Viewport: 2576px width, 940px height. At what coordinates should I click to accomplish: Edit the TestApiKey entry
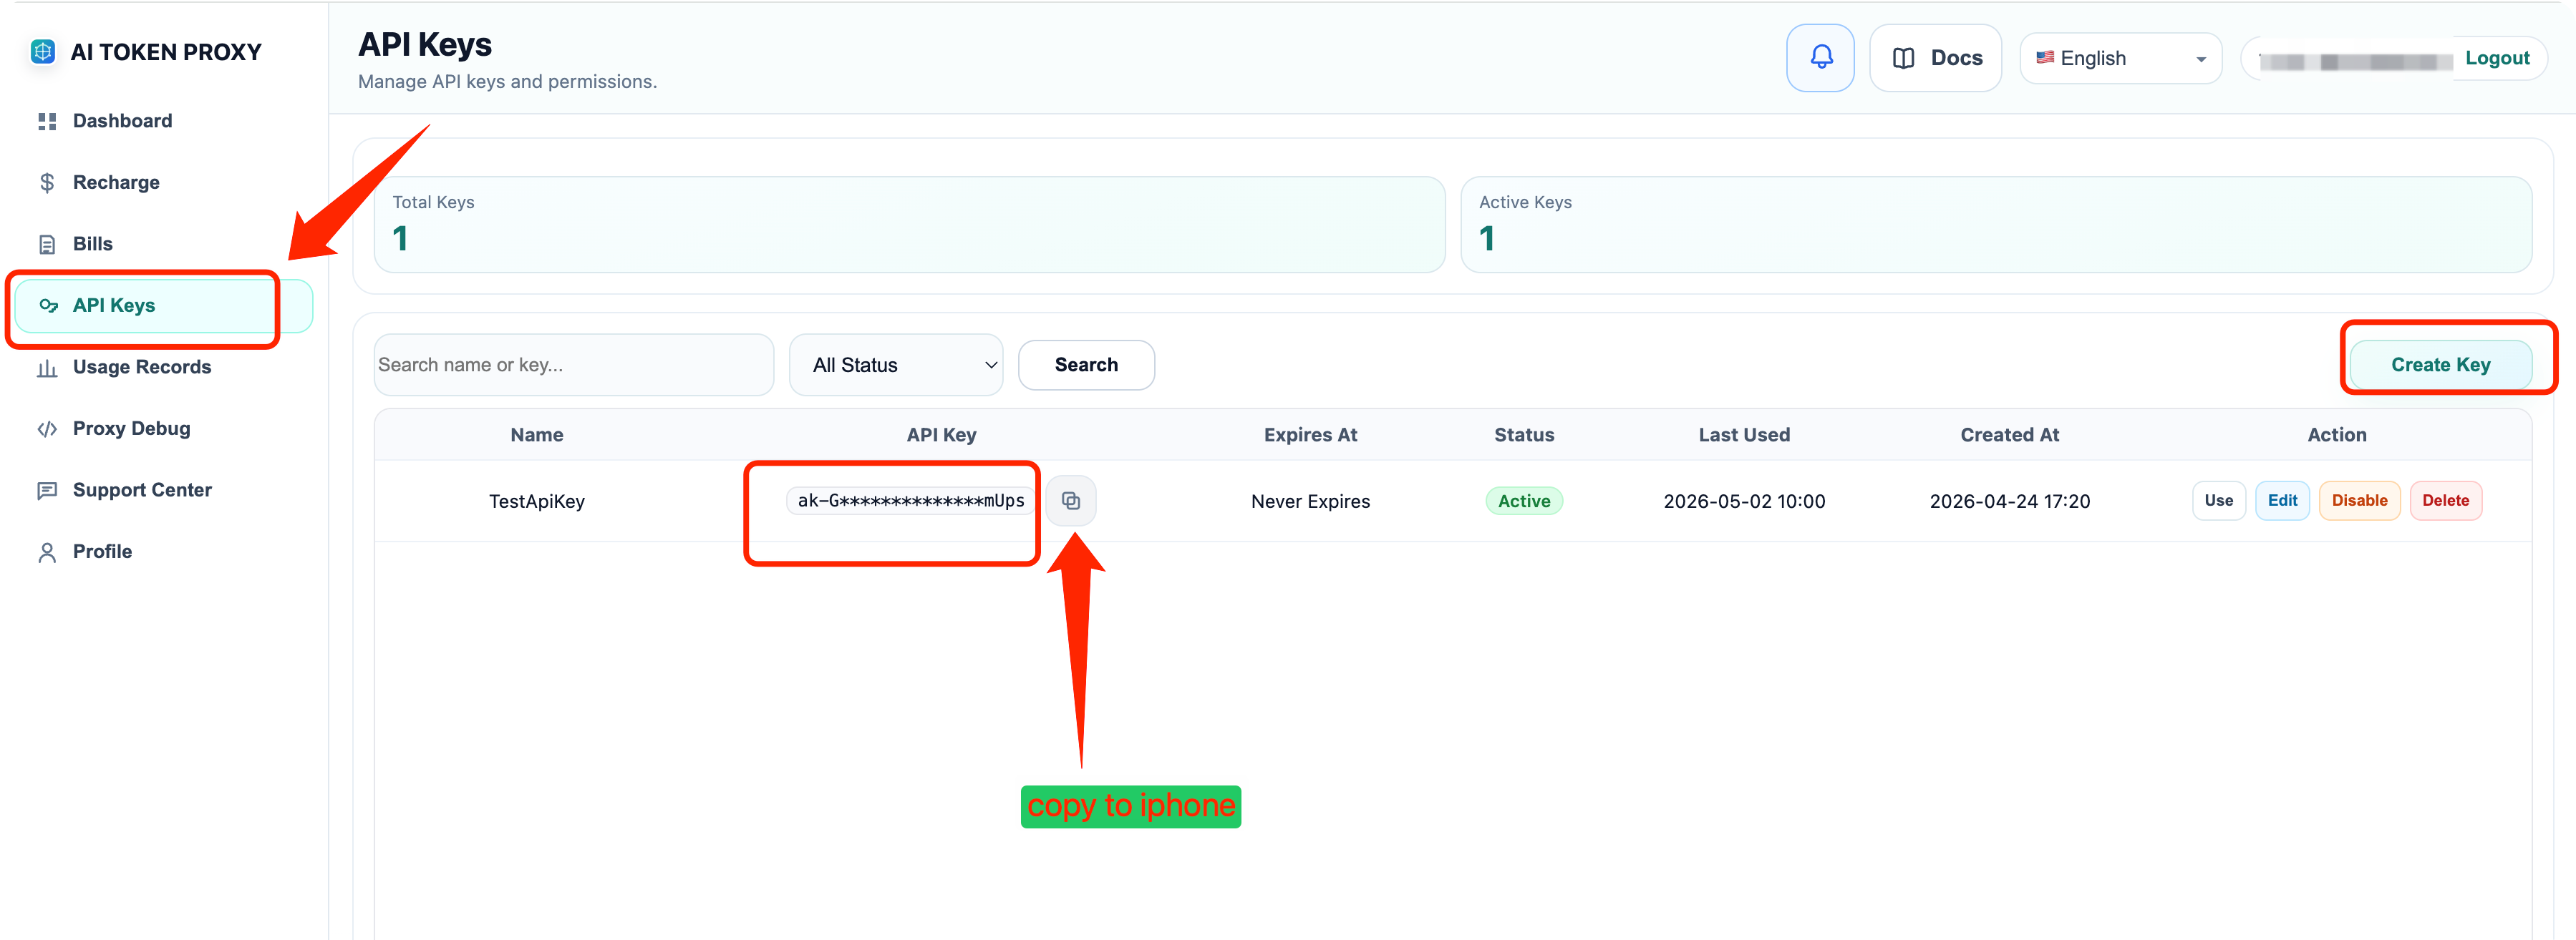2282,501
